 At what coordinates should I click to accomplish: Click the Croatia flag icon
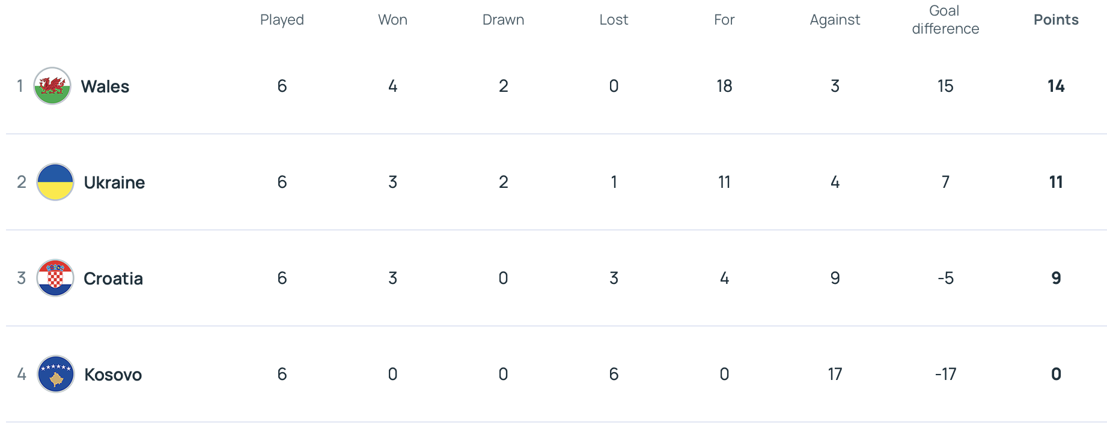tap(55, 278)
